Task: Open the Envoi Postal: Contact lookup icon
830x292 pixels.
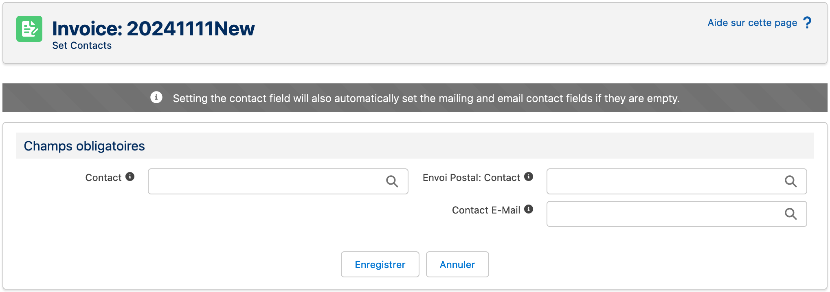Action: pyautogui.click(x=791, y=181)
